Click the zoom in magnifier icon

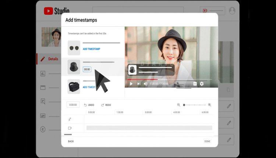click(x=210, y=105)
